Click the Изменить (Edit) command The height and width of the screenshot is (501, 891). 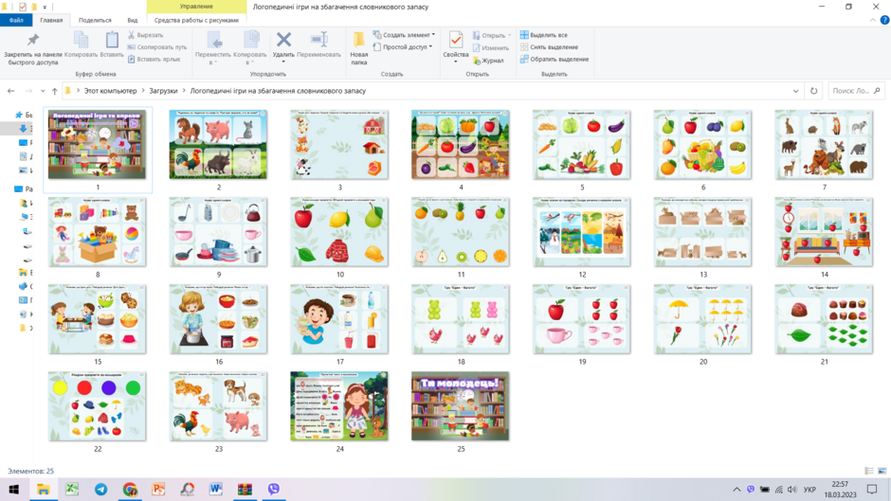click(x=490, y=47)
